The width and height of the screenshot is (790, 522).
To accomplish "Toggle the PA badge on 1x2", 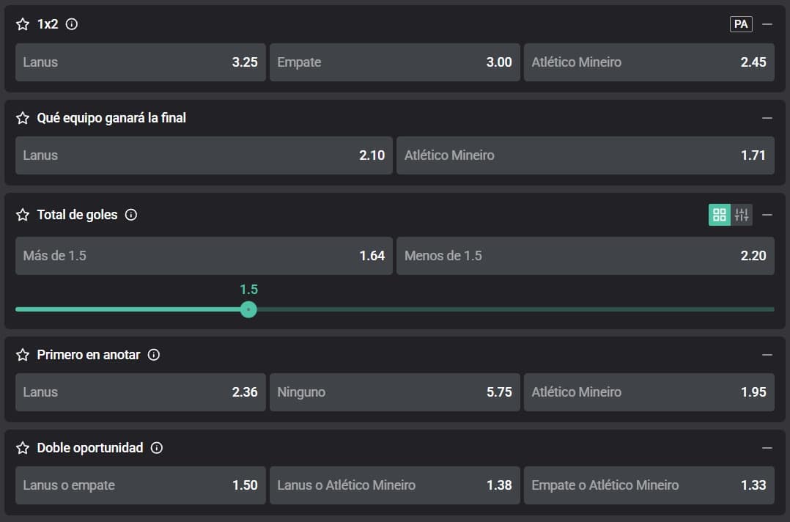I will pyautogui.click(x=741, y=24).
